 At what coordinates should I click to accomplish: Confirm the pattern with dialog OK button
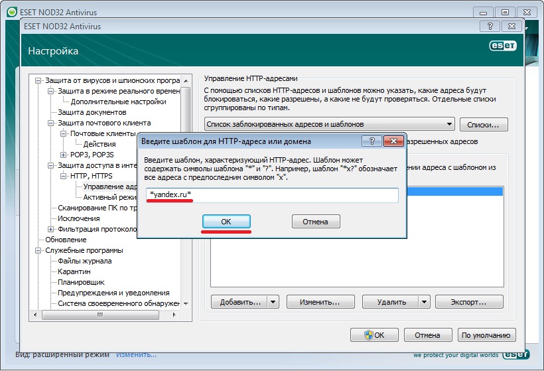coord(226,222)
